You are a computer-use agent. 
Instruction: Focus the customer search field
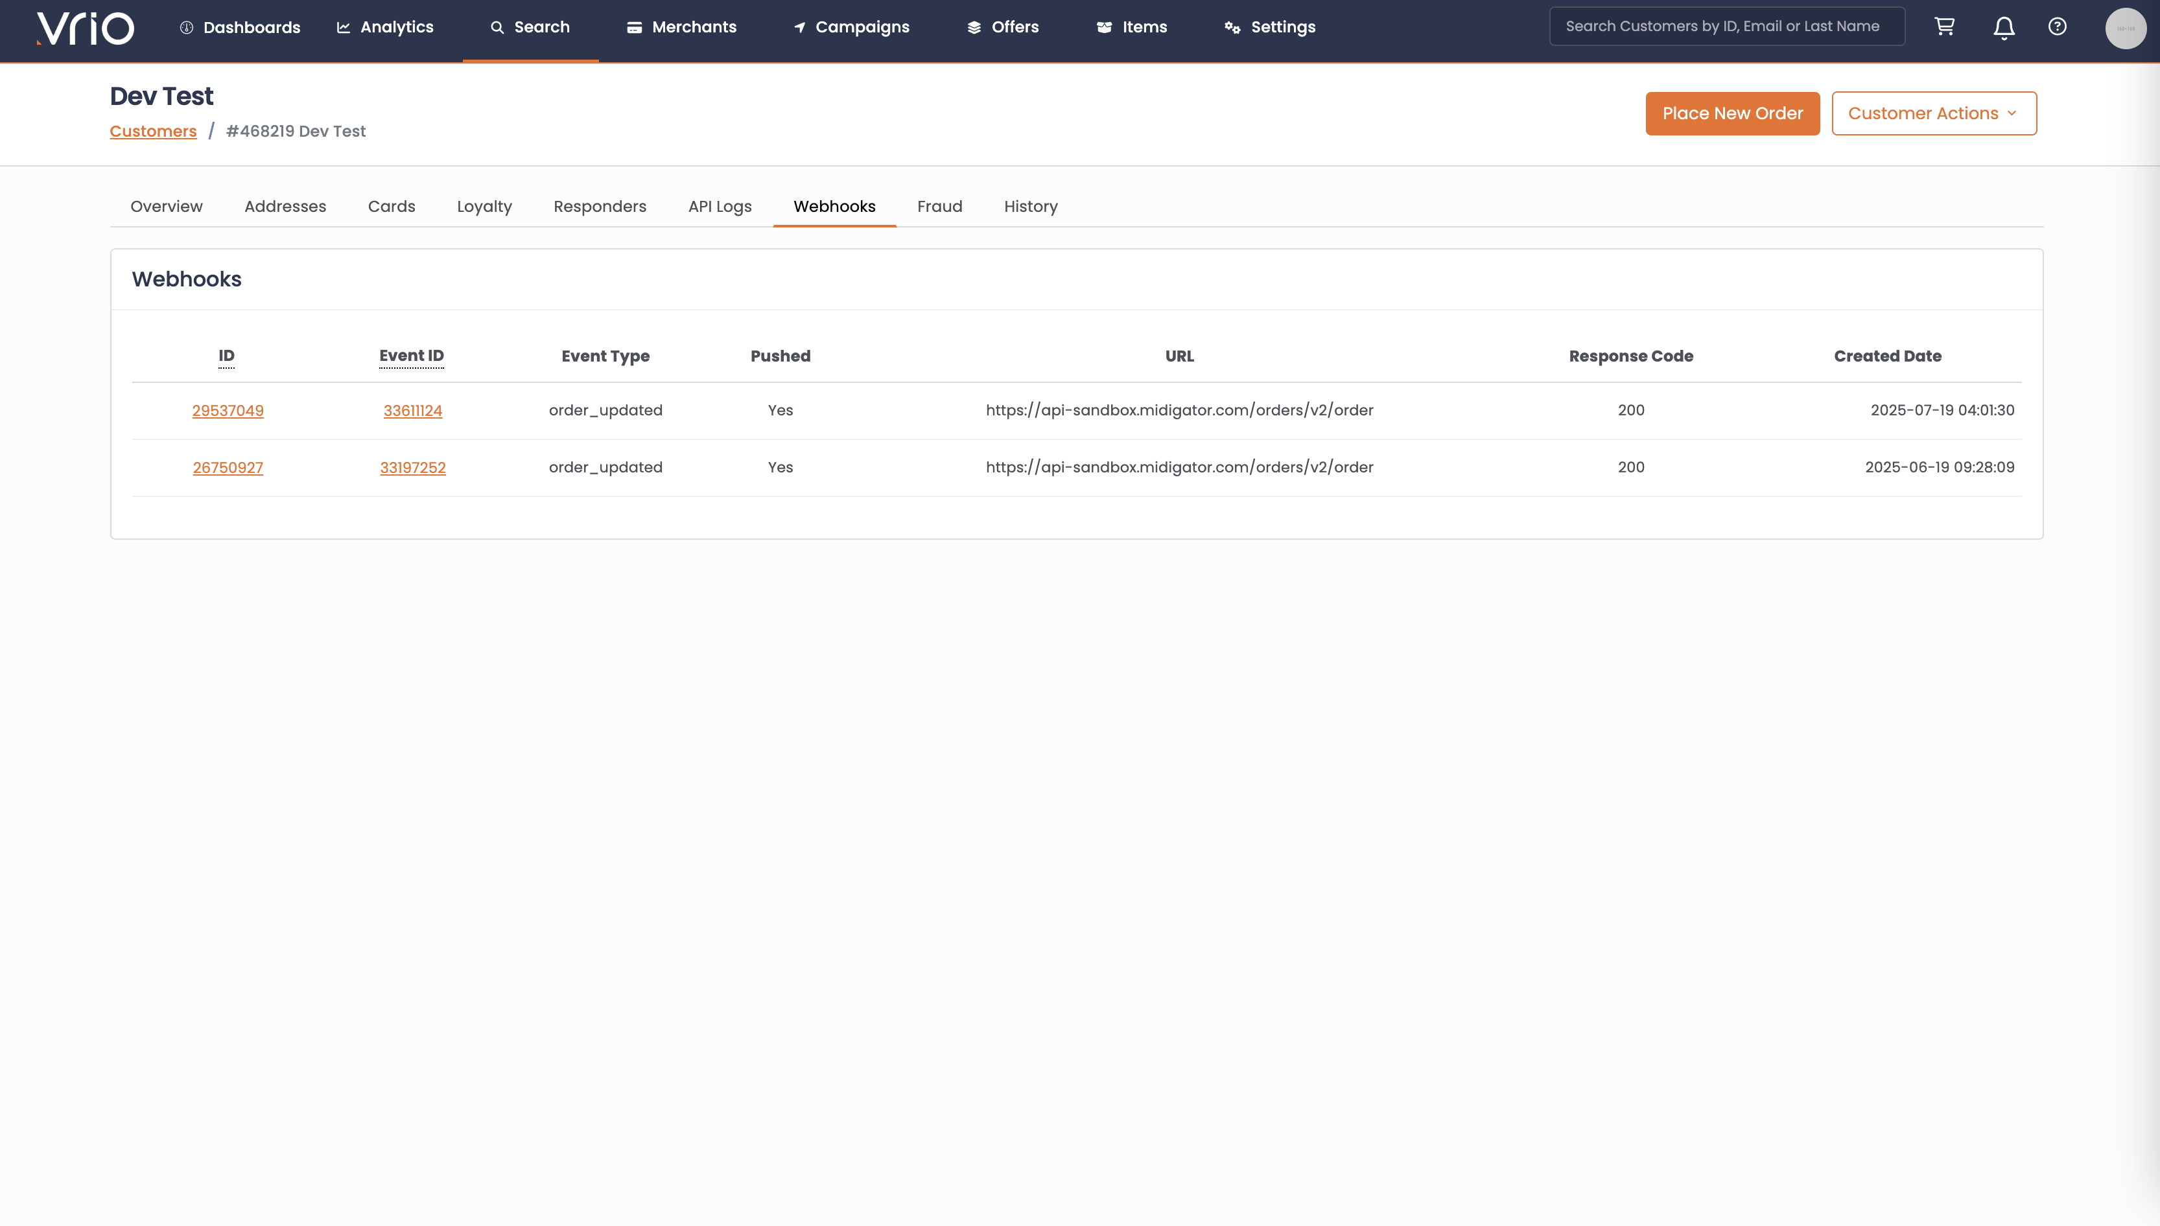(x=1727, y=26)
